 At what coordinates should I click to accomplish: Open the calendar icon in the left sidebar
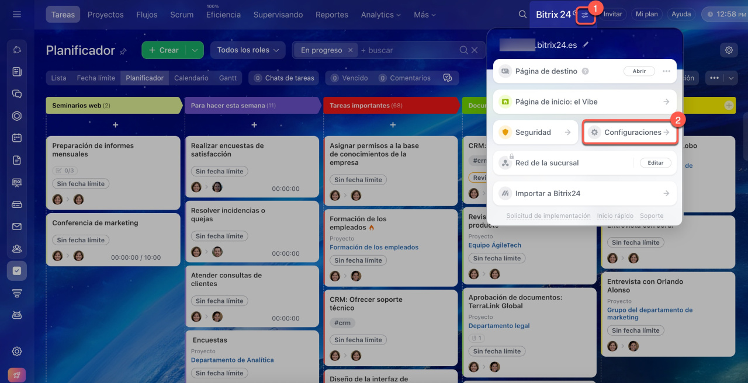coord(17,138)
